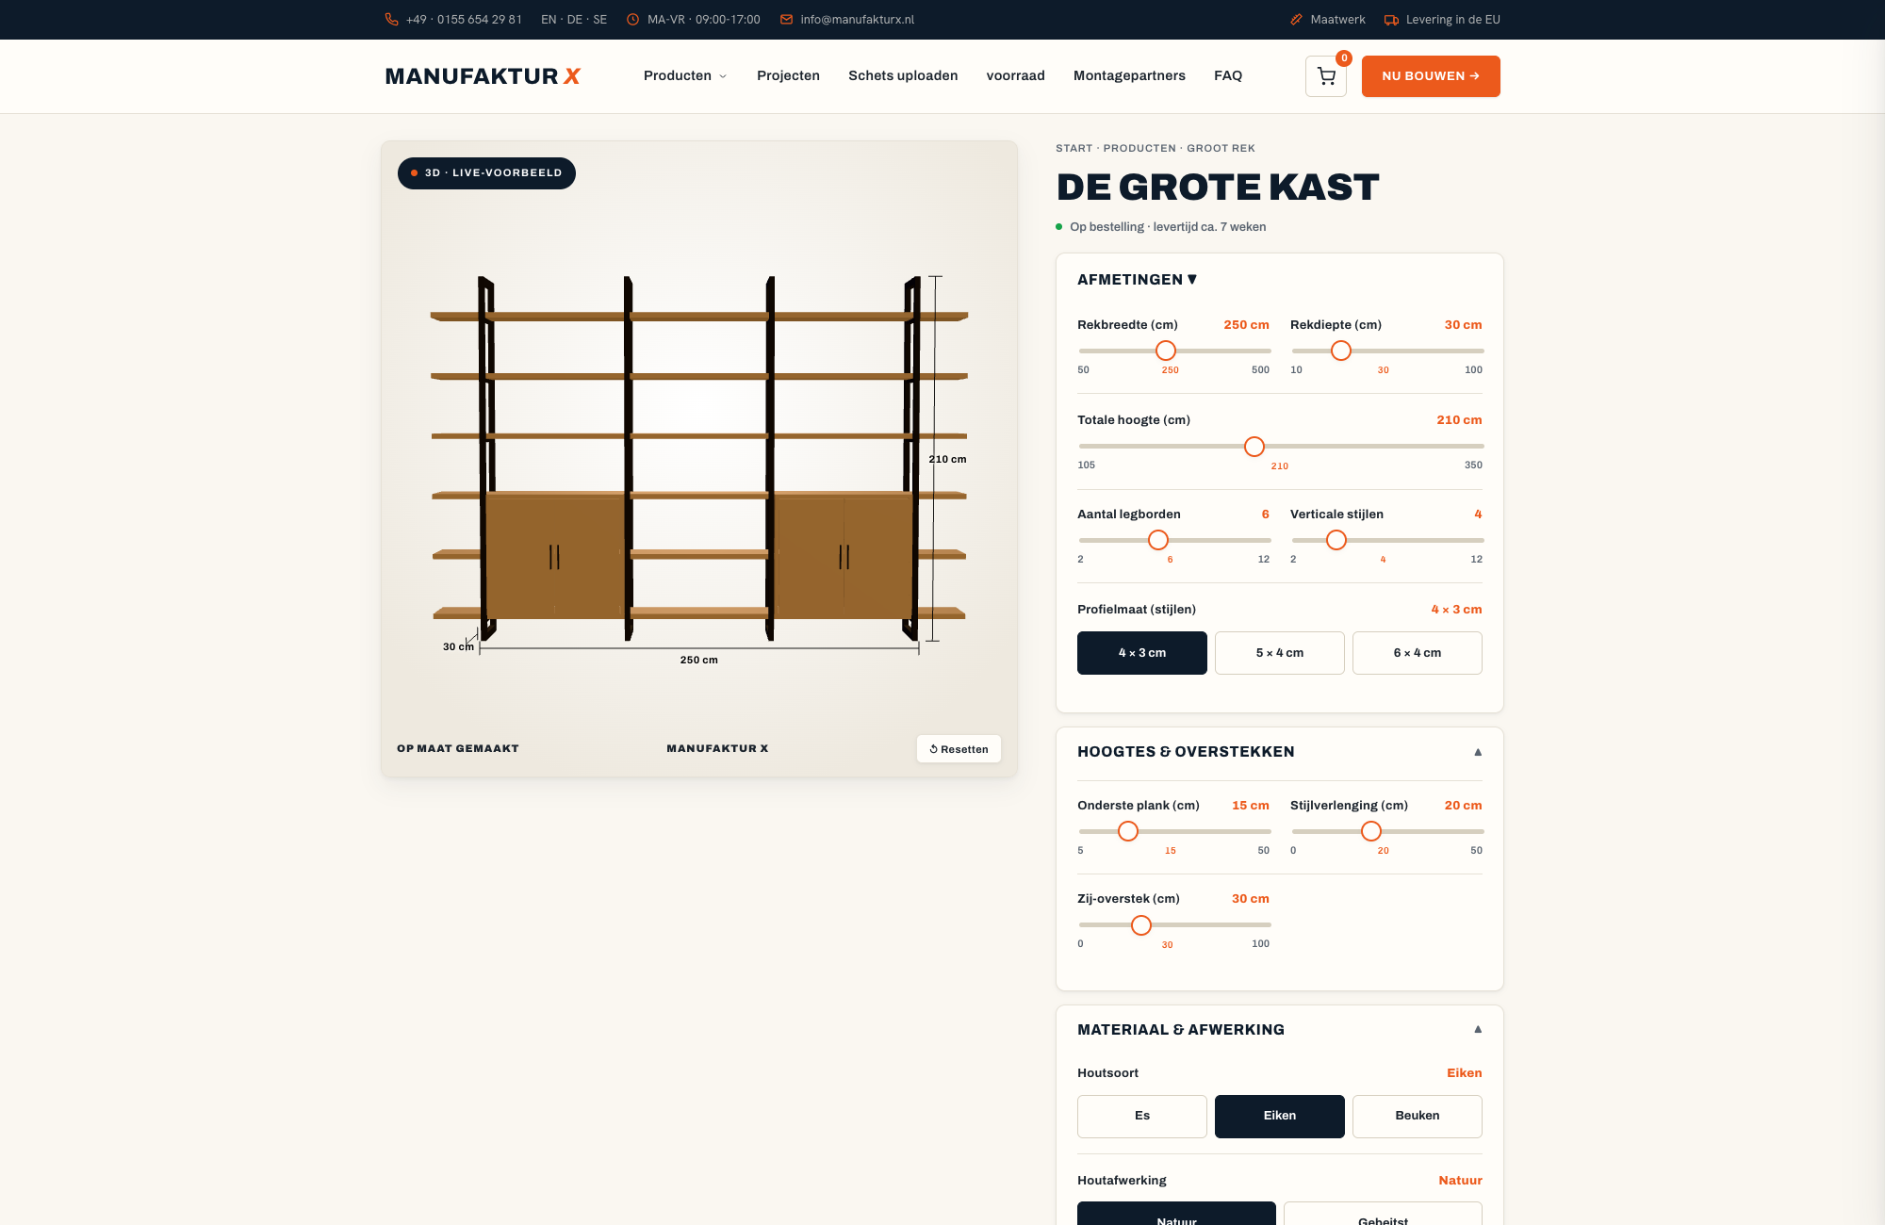This screenshot has width=1885, height=1225.
Task: Click the info@manufakturx.nl email link
Action: tap(858, 20)
